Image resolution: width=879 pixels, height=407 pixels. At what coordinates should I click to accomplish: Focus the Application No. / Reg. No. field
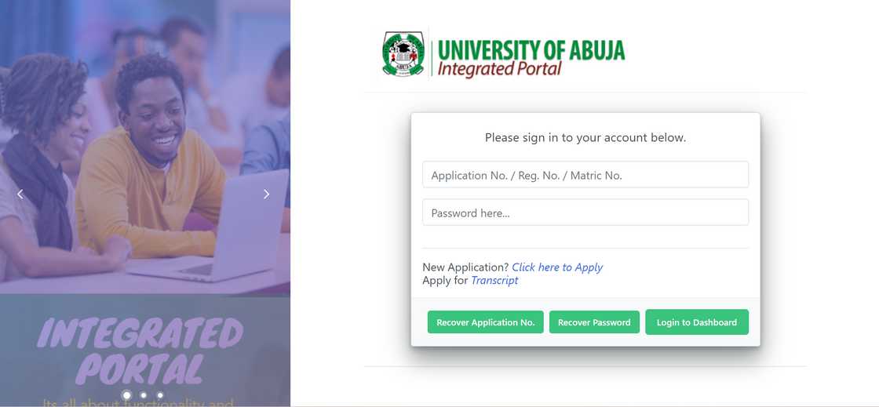585,175
